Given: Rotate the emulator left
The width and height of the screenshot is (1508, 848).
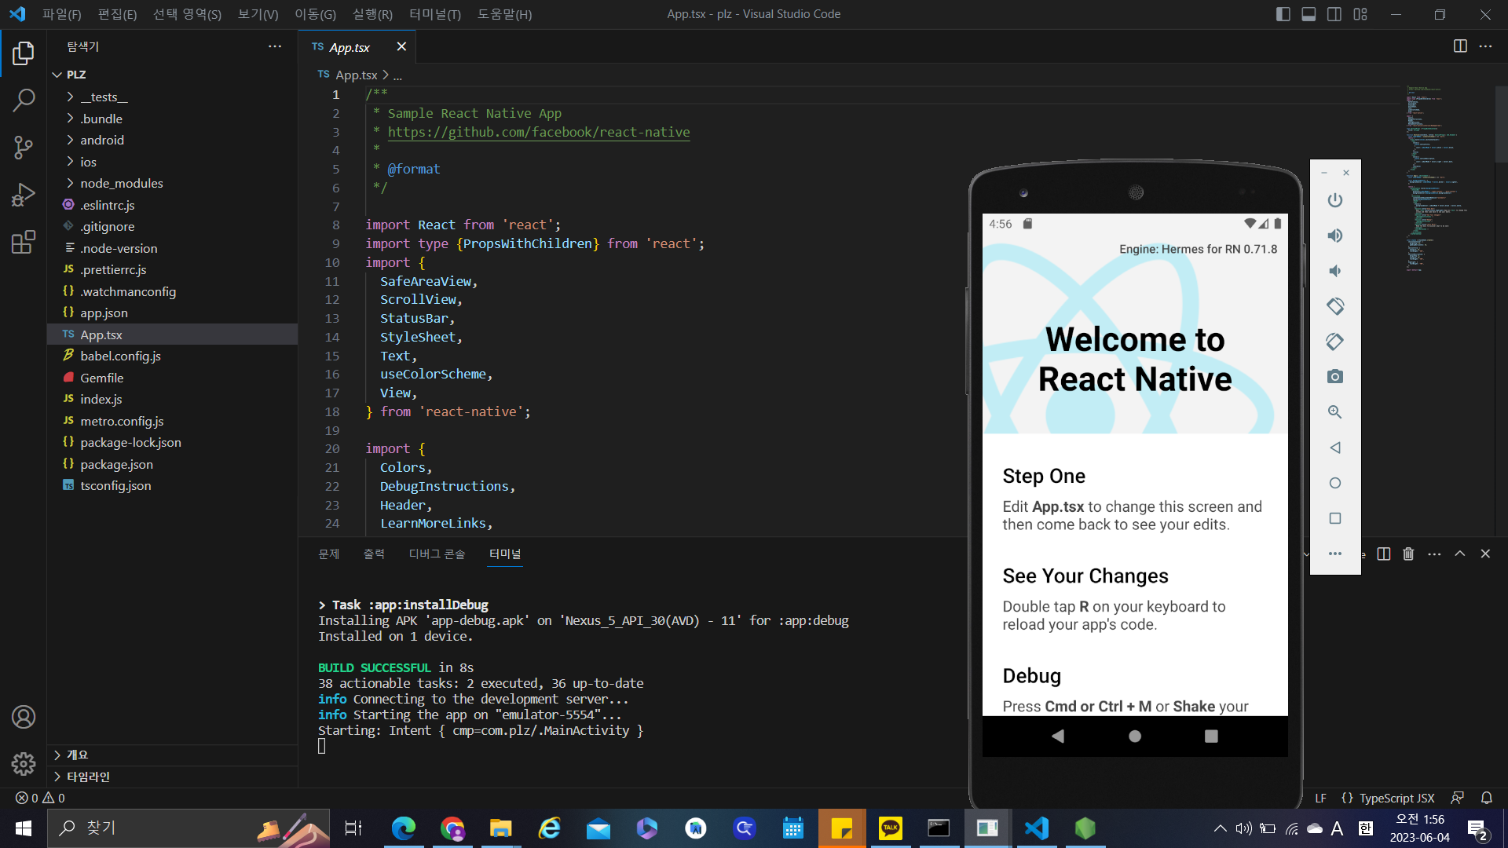Looking at the screenshot, I should click(1334, 306).
